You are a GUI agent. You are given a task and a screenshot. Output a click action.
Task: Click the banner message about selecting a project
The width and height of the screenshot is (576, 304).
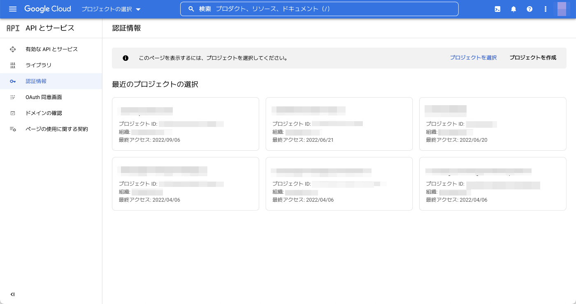pos(213,58)
